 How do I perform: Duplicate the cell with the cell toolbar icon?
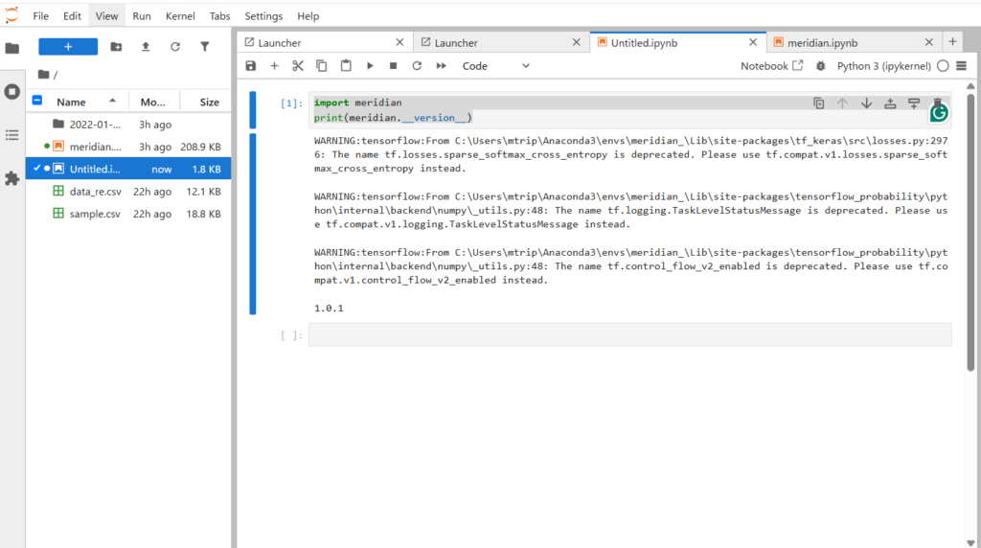tap(819, 103)
